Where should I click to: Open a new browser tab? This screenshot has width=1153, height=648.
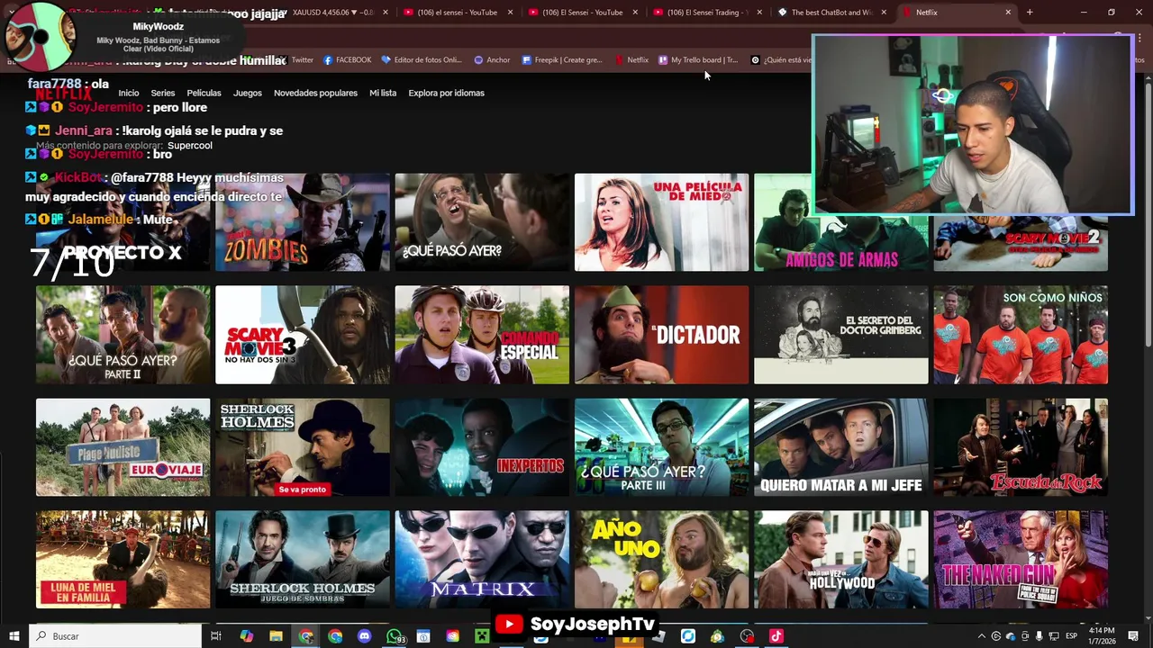coord(1030,13)
